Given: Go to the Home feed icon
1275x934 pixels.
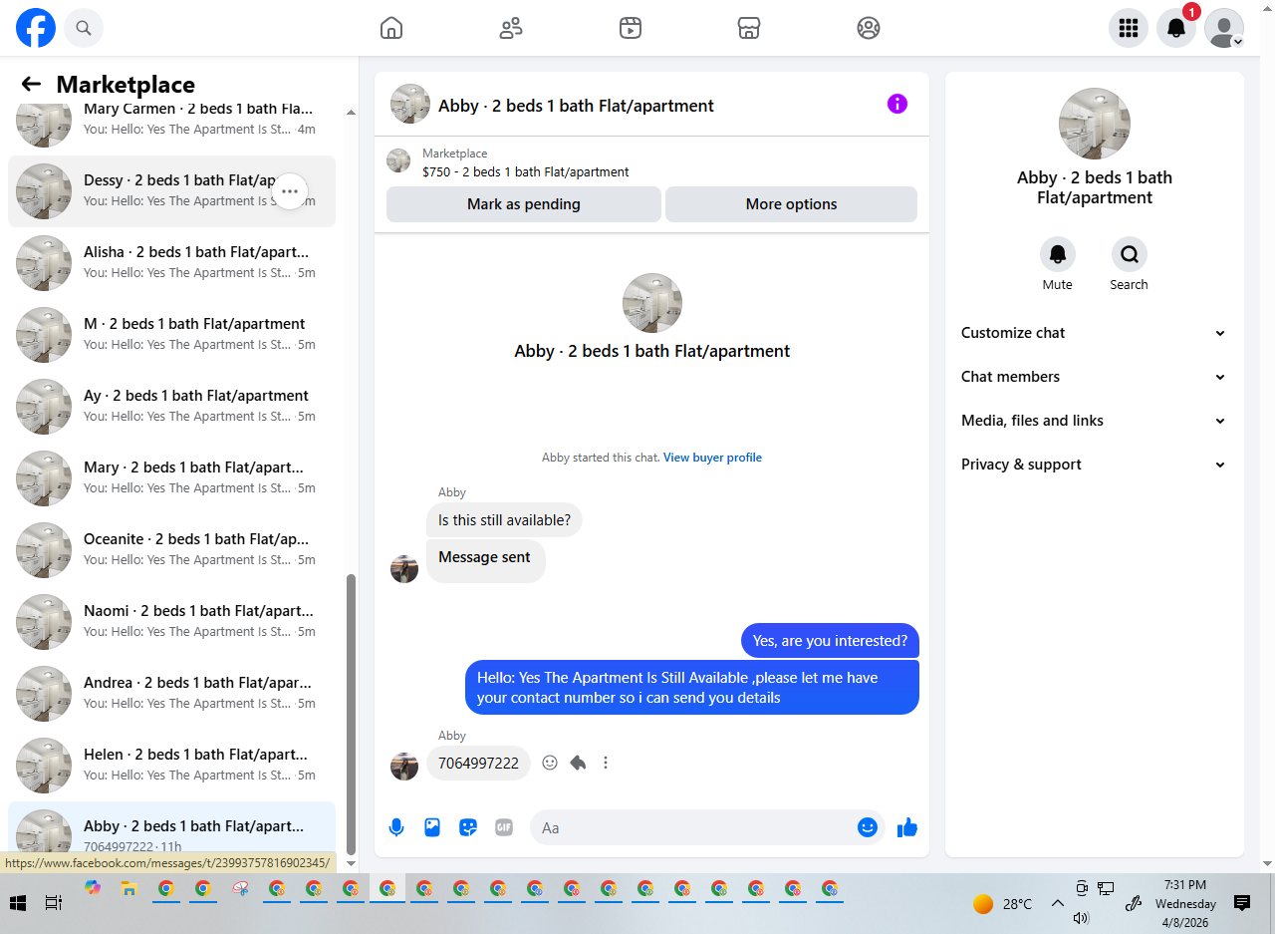Looking at the screenshot, I should pos(391,28).
